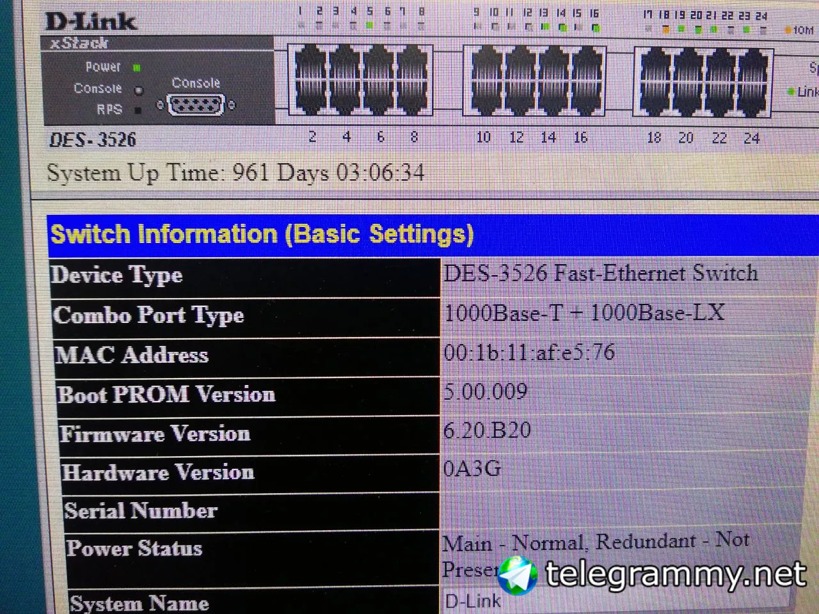The image size is (819, 614).
Task: Click the System Name row label
Action: point(139,603)
